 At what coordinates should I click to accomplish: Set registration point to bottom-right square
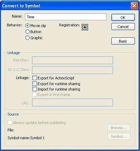pyautogui.click(x=87, y=29)
